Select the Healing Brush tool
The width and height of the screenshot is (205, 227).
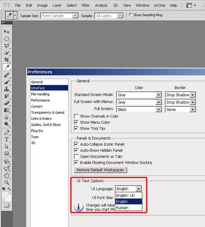point(7,75)
